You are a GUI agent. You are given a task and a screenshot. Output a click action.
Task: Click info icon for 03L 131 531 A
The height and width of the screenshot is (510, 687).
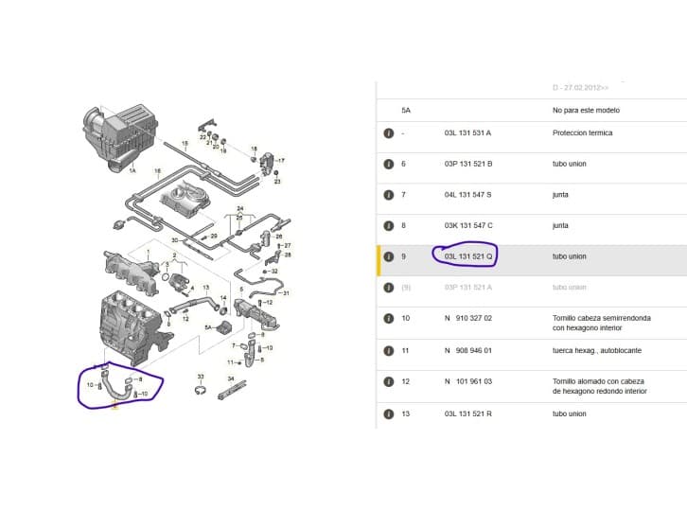[389, 133]
